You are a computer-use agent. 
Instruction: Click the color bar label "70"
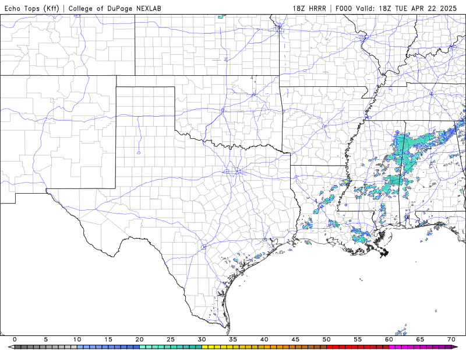[451, 339]
